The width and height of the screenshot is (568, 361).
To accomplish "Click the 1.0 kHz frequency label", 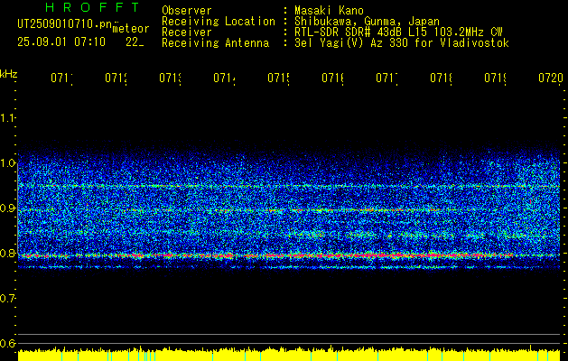I will coord(7,162).
